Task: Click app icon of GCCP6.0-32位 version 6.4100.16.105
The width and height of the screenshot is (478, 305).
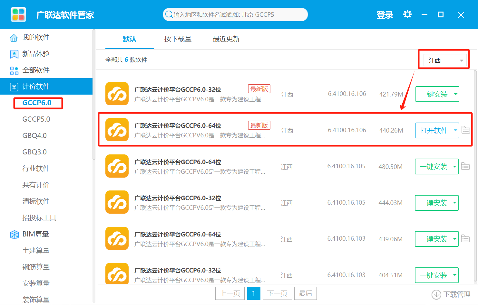Action: [117, 202]
